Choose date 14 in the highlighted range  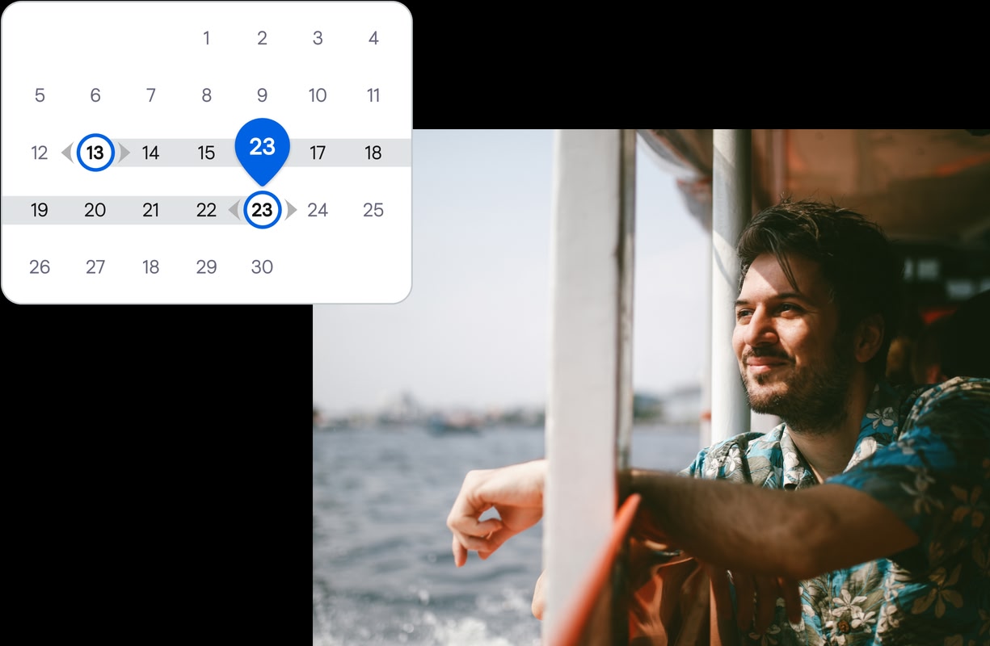click(x=150, y=153)
